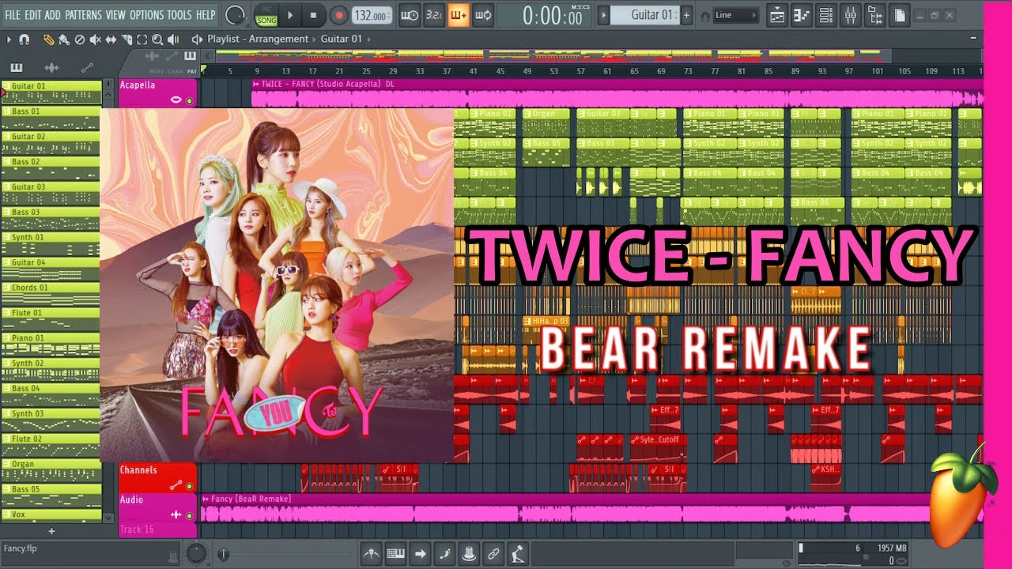Image resolution: width=1012 pixels, height=569 pixels.
Task: Select Bass 01 pattern in picker
Action: pyautogui.click(x=51, y=118)
